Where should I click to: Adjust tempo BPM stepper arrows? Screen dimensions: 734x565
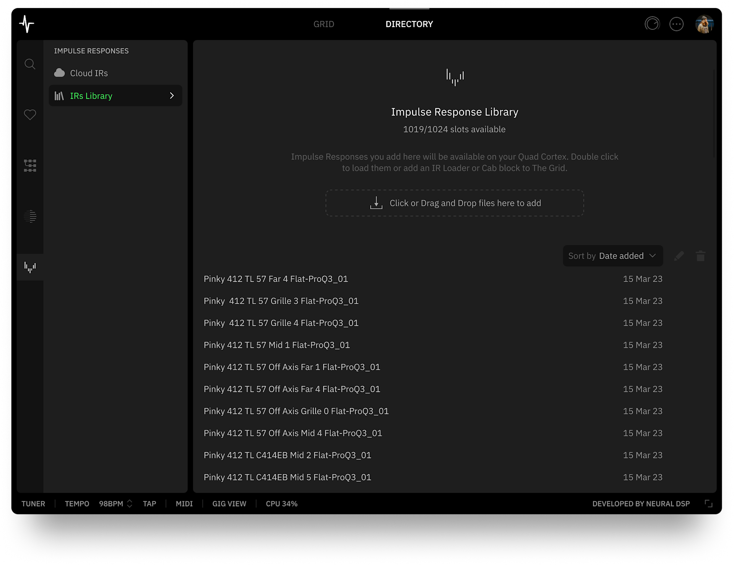coord(130,503)
